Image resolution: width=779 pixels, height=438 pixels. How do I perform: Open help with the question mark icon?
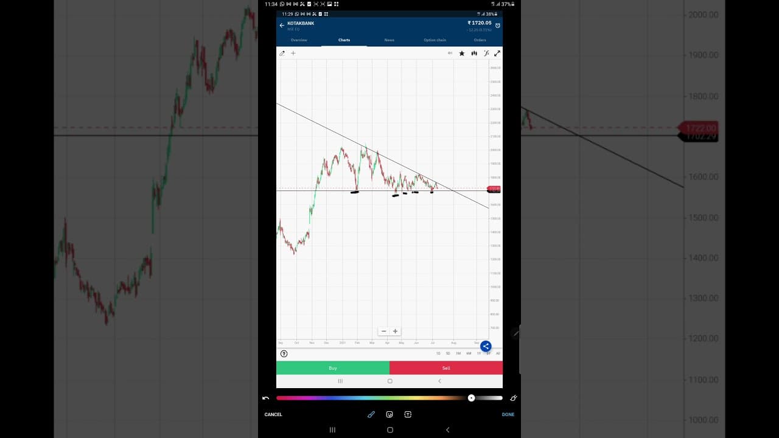coord(284,353)
